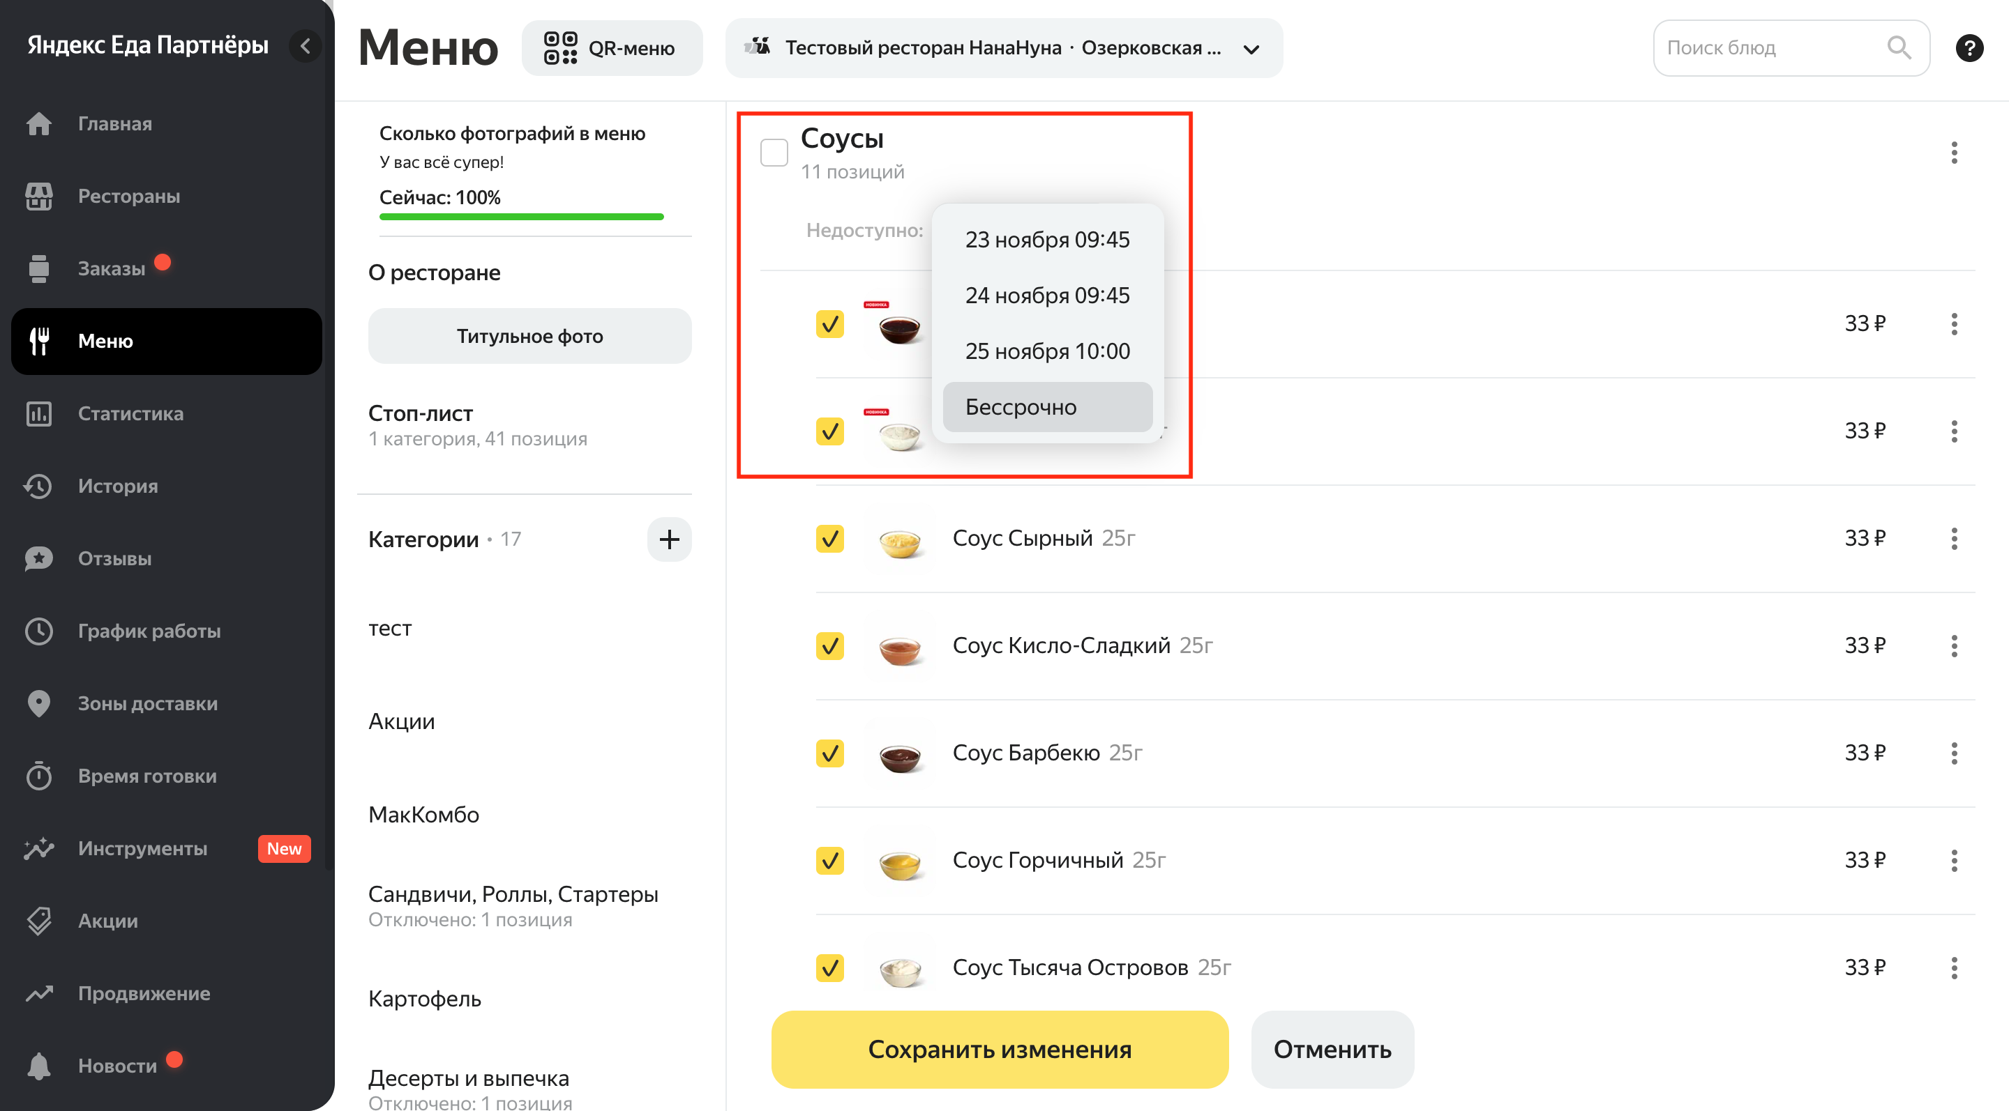This screenshot has height=1111, width=2009.
Task: Select 24 ноября 09:45 option
Action: coord(1047,296)
